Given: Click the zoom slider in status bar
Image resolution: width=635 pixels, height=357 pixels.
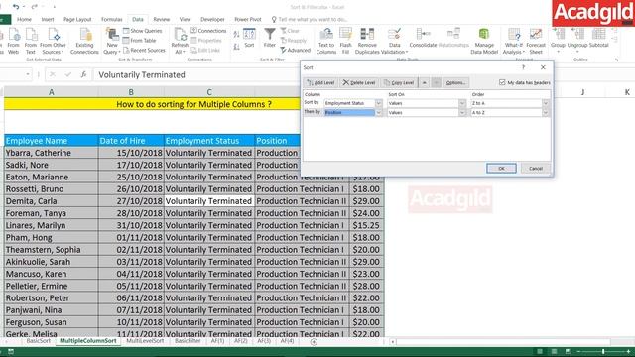Looking at the screenshot, I should click(x=603, y=352).
